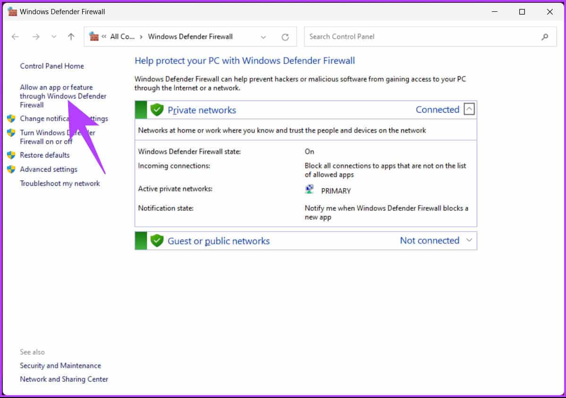The image size is (566, 398).
Task: Open 'Allow an app or feature' link
Action: click(63, 96)
